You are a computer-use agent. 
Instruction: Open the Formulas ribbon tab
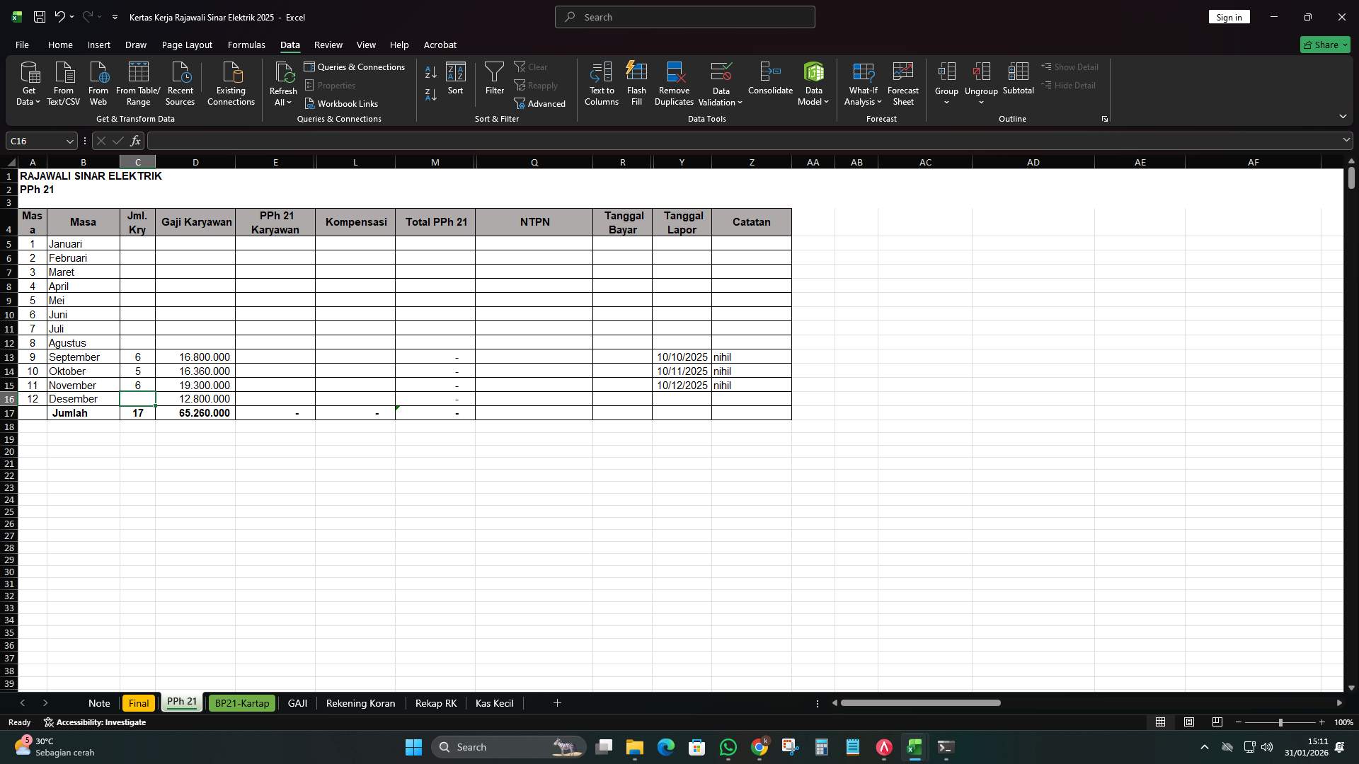(246, 45)
